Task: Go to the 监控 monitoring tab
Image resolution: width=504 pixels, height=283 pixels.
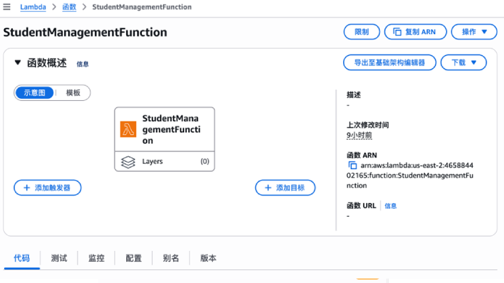Action: point(96,258)
